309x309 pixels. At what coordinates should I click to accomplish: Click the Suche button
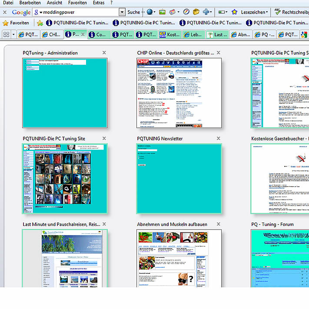pyautogui.click(x=133, y=12)
